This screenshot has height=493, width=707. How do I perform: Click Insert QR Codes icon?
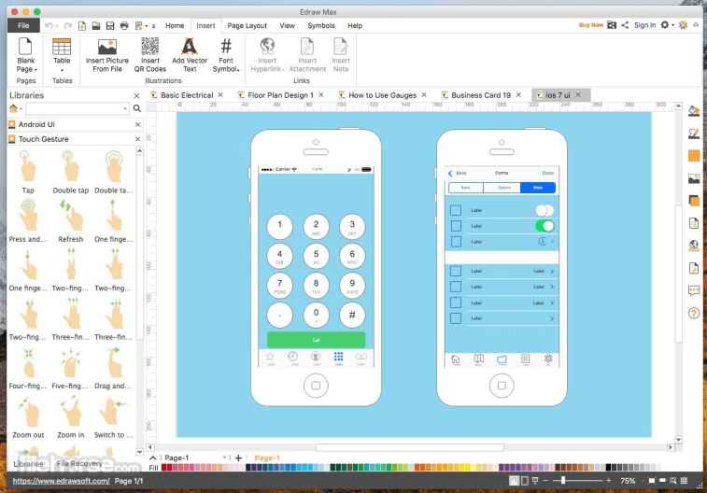(149, 45)
